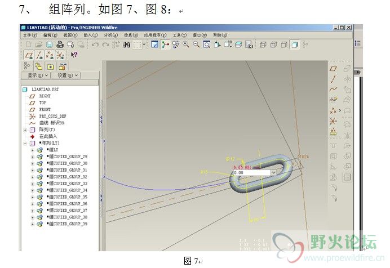Image resolution: width=390 pixels, height=268 pixels.
Task: Open the 窗口(W) menu
Action: point(200,35)
